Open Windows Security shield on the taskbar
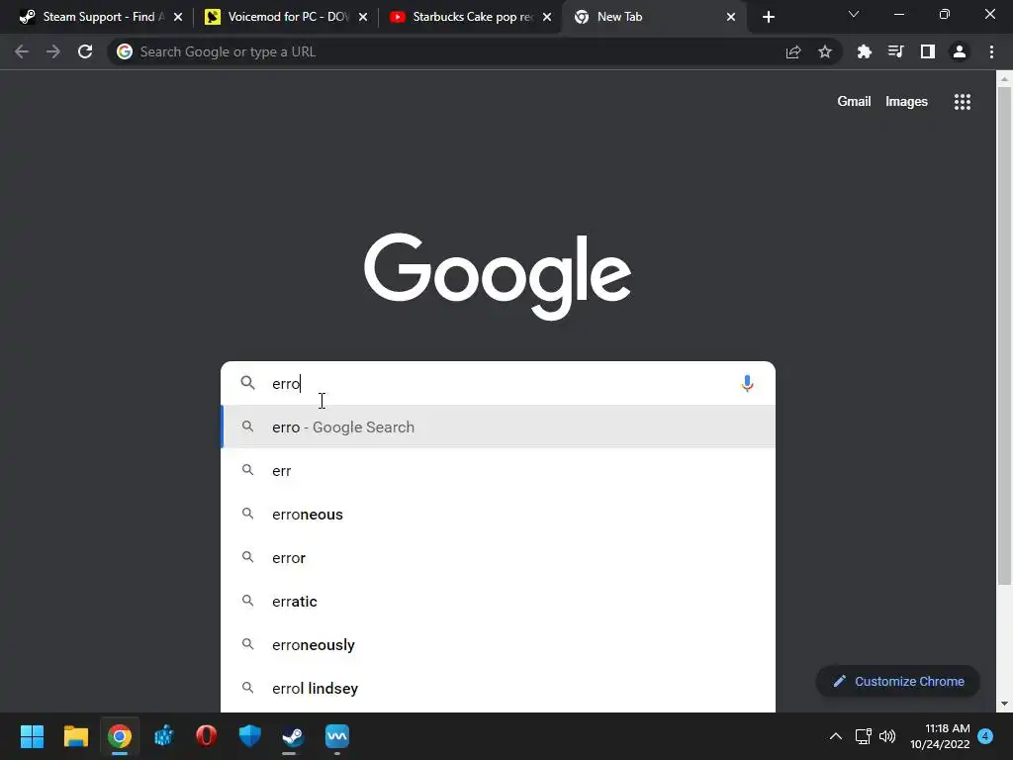 click(250, 736)
